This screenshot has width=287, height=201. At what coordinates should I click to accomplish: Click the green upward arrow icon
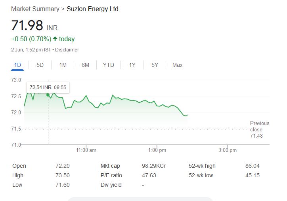click(x=55, y=39)
